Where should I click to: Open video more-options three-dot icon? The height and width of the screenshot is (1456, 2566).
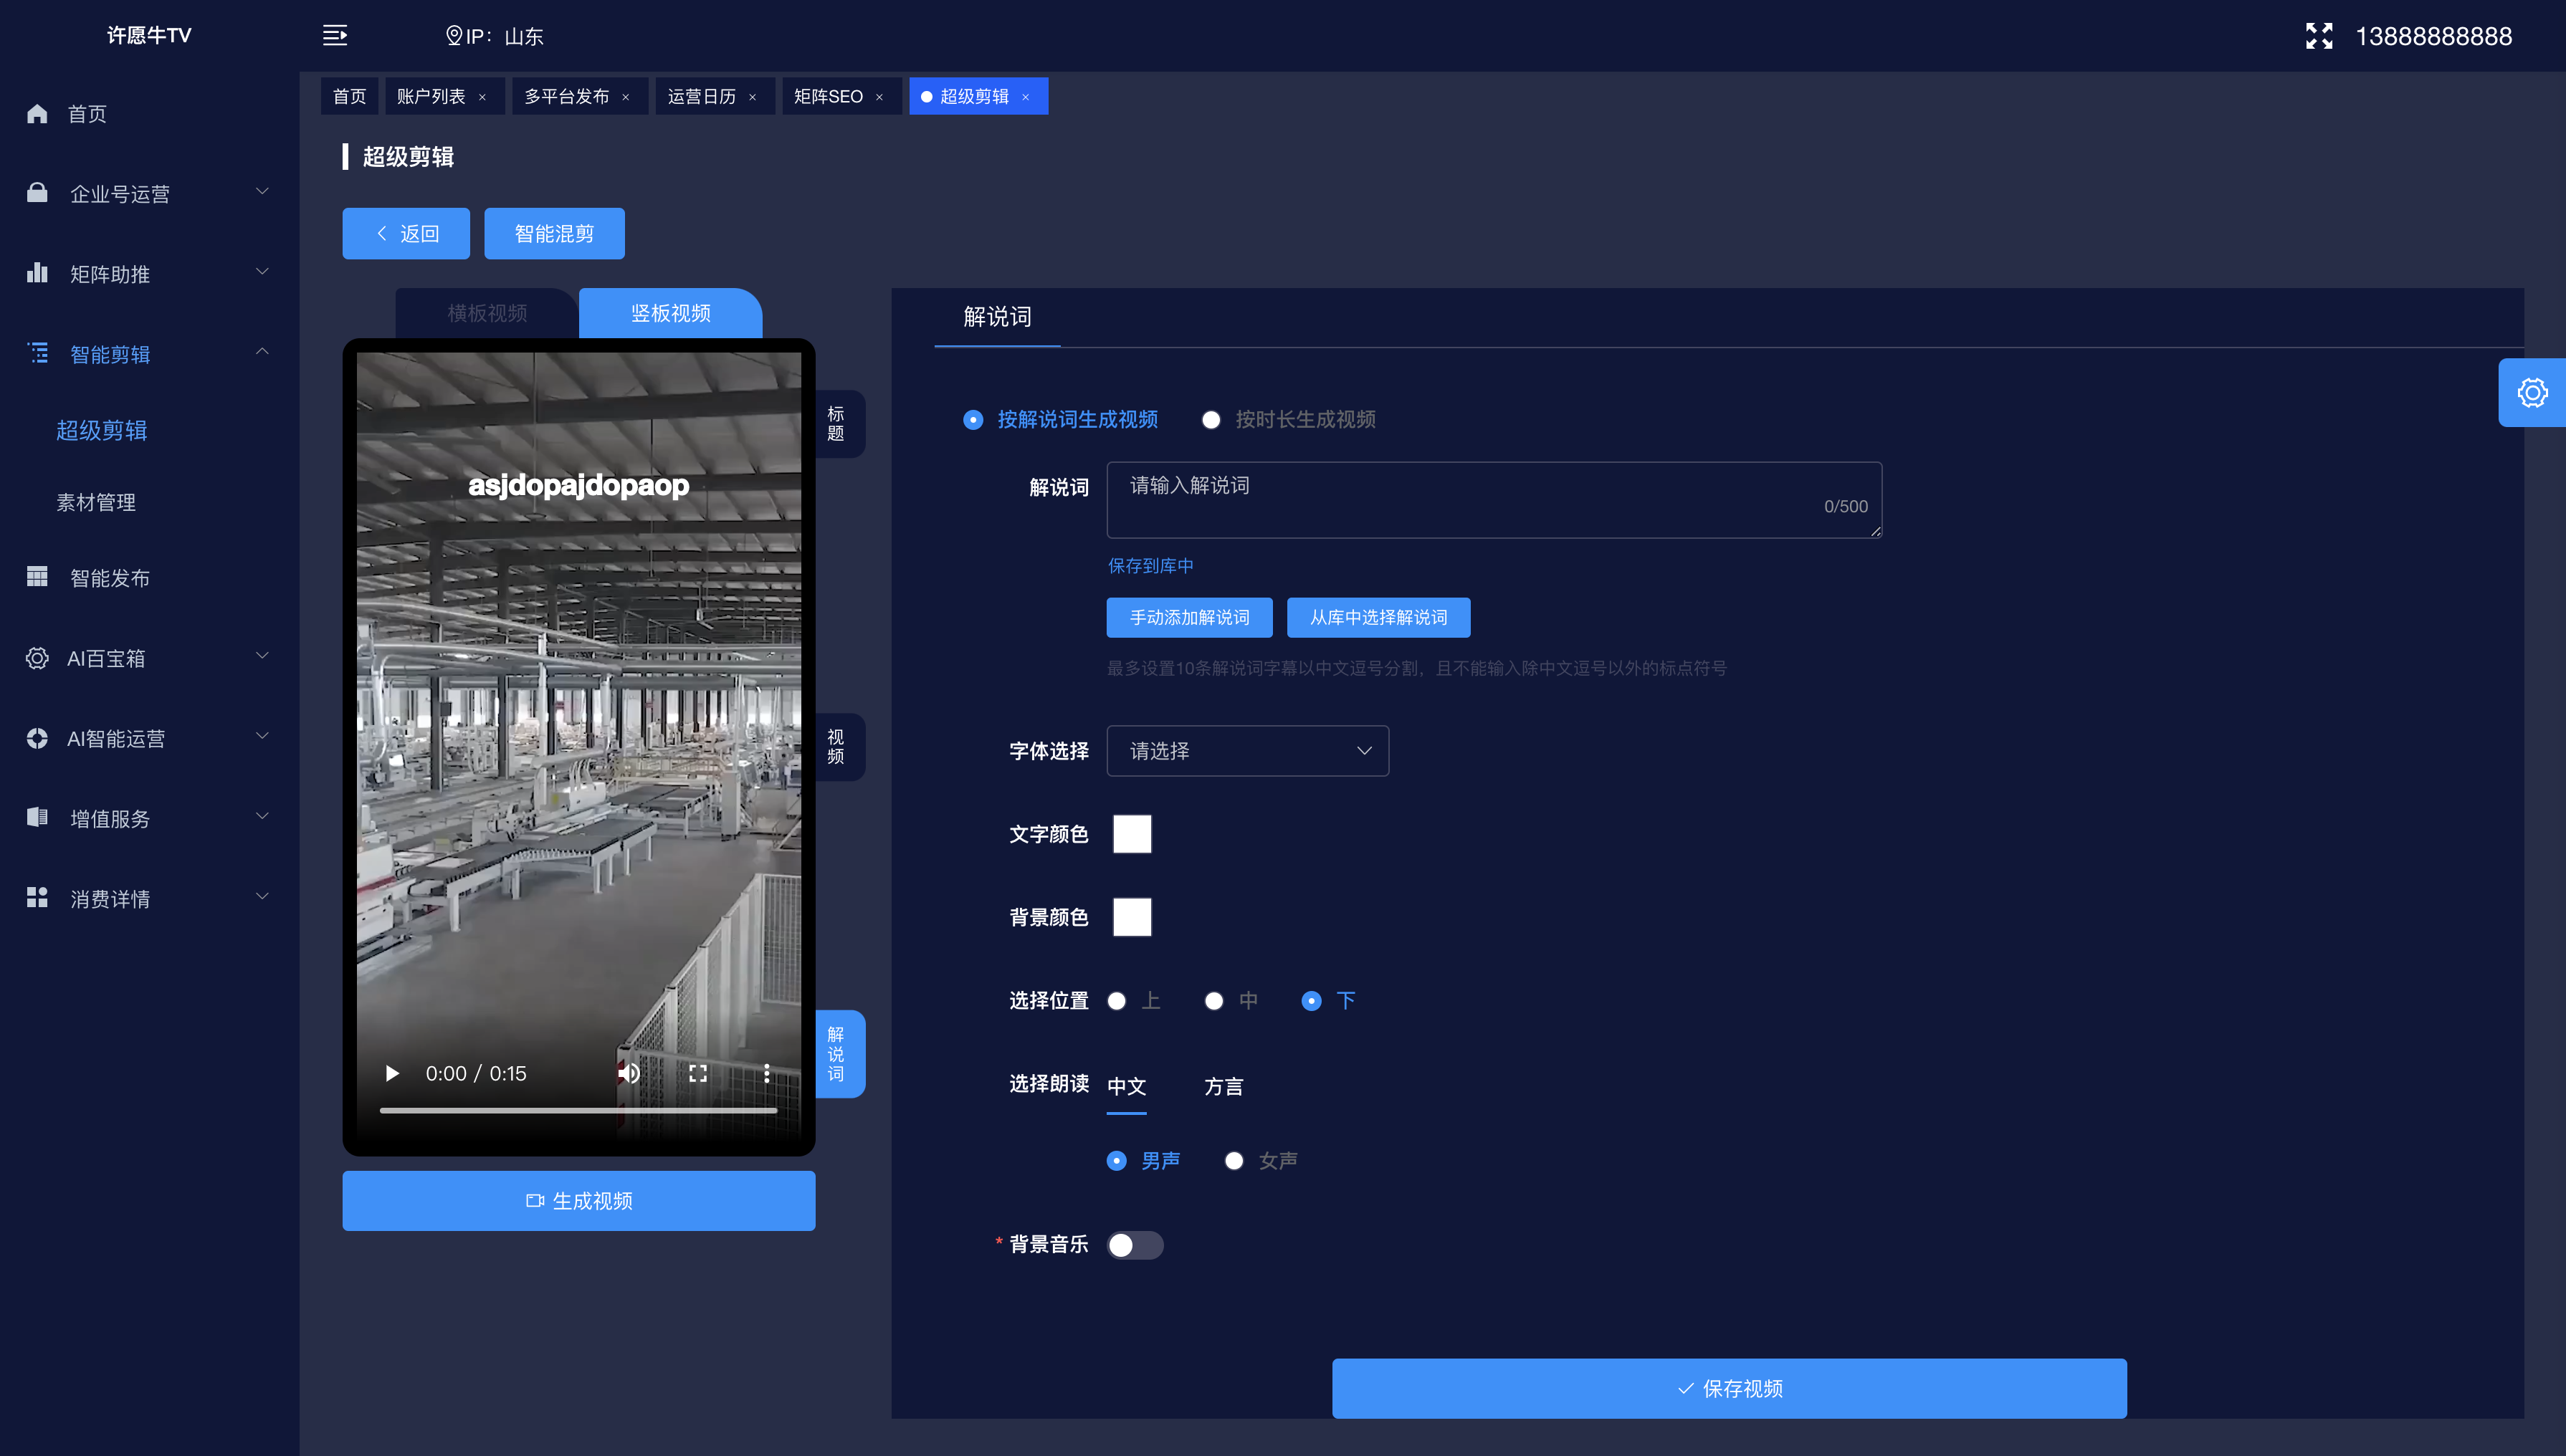[x=766, y=1073]
